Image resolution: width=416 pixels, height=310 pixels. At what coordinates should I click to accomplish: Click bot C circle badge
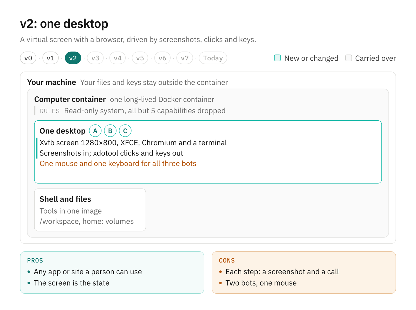click(x=125, y=131)
